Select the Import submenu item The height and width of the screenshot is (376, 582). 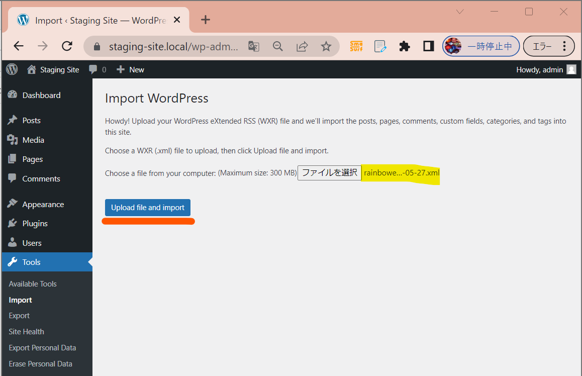pyautogui.click(x=21, y=300)
